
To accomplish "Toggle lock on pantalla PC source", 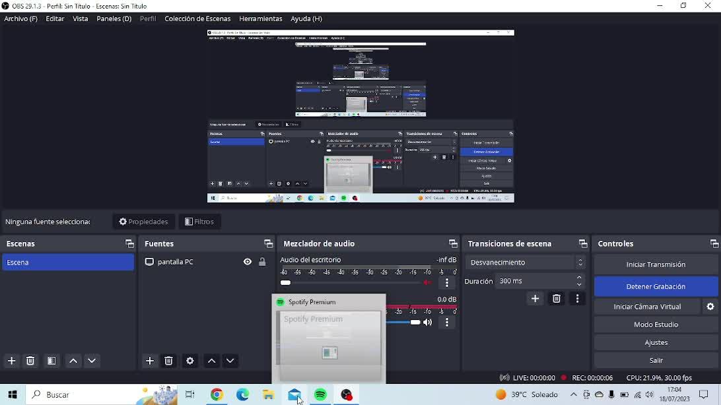I will pyautogui.click(x=262, y=262).
